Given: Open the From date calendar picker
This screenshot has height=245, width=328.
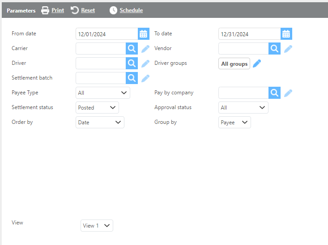Looking at the screenshot, I should click(143, 34).
